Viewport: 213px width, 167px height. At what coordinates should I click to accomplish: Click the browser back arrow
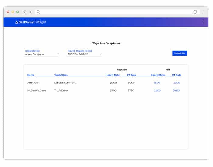[x=24, y=12]
